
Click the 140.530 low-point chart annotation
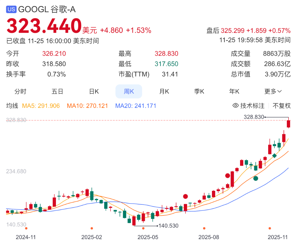click(168, 226)
